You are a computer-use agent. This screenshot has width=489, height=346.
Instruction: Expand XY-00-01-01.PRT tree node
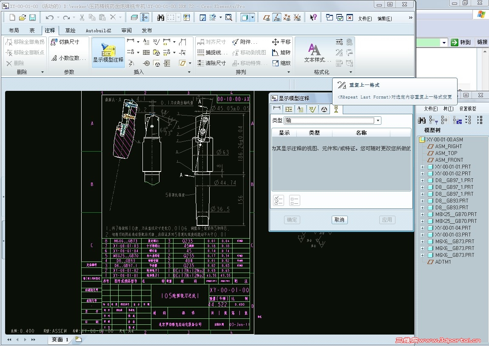[422, 167]
